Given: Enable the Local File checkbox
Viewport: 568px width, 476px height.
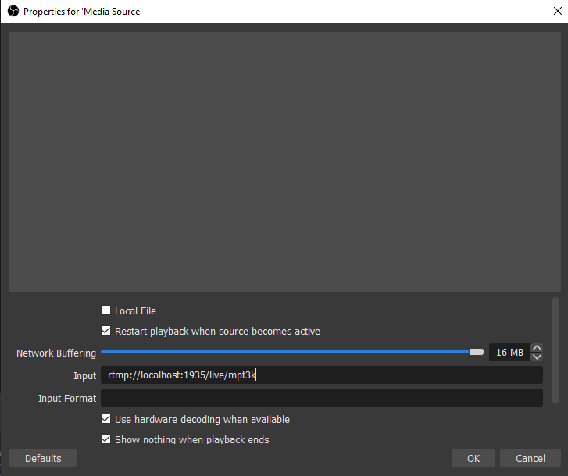Looking at the screenshot, I should click(x=106, y=311).
